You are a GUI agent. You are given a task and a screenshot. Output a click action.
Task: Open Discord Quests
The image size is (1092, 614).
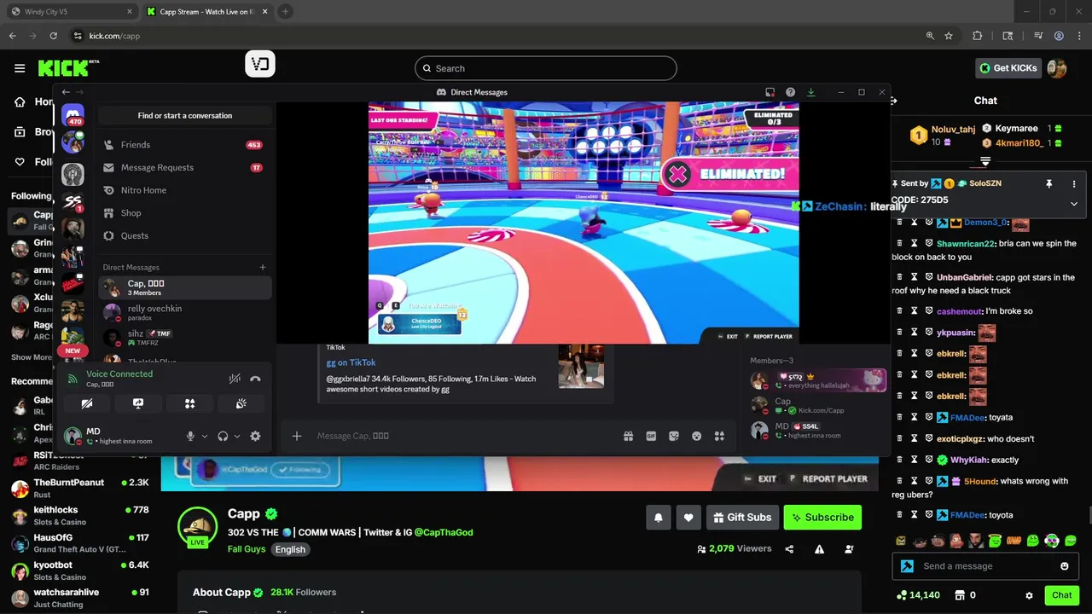tap(185, 235)
